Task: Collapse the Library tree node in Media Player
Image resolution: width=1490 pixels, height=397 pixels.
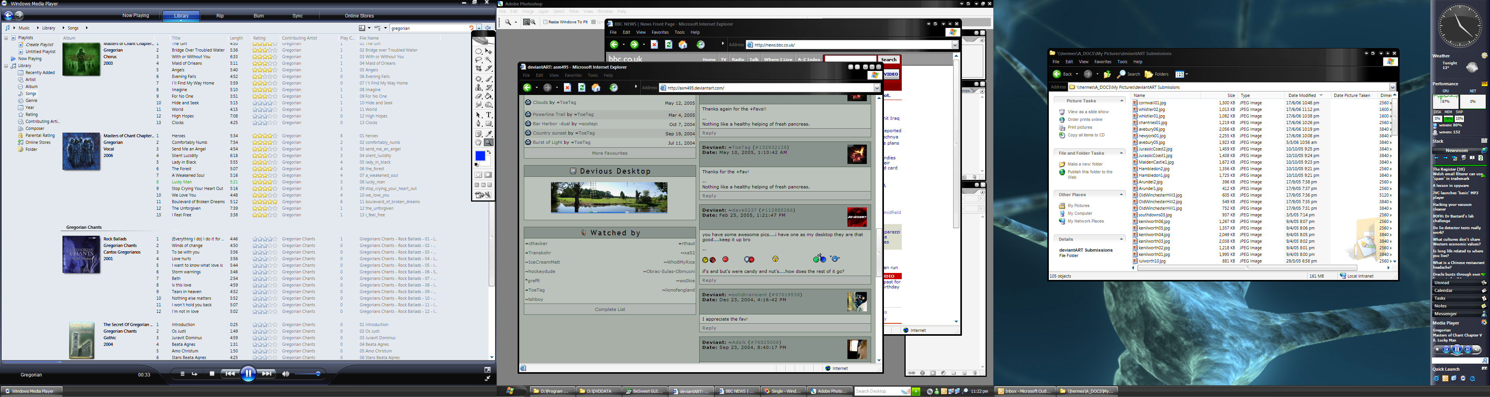Action: click(6, 66)
